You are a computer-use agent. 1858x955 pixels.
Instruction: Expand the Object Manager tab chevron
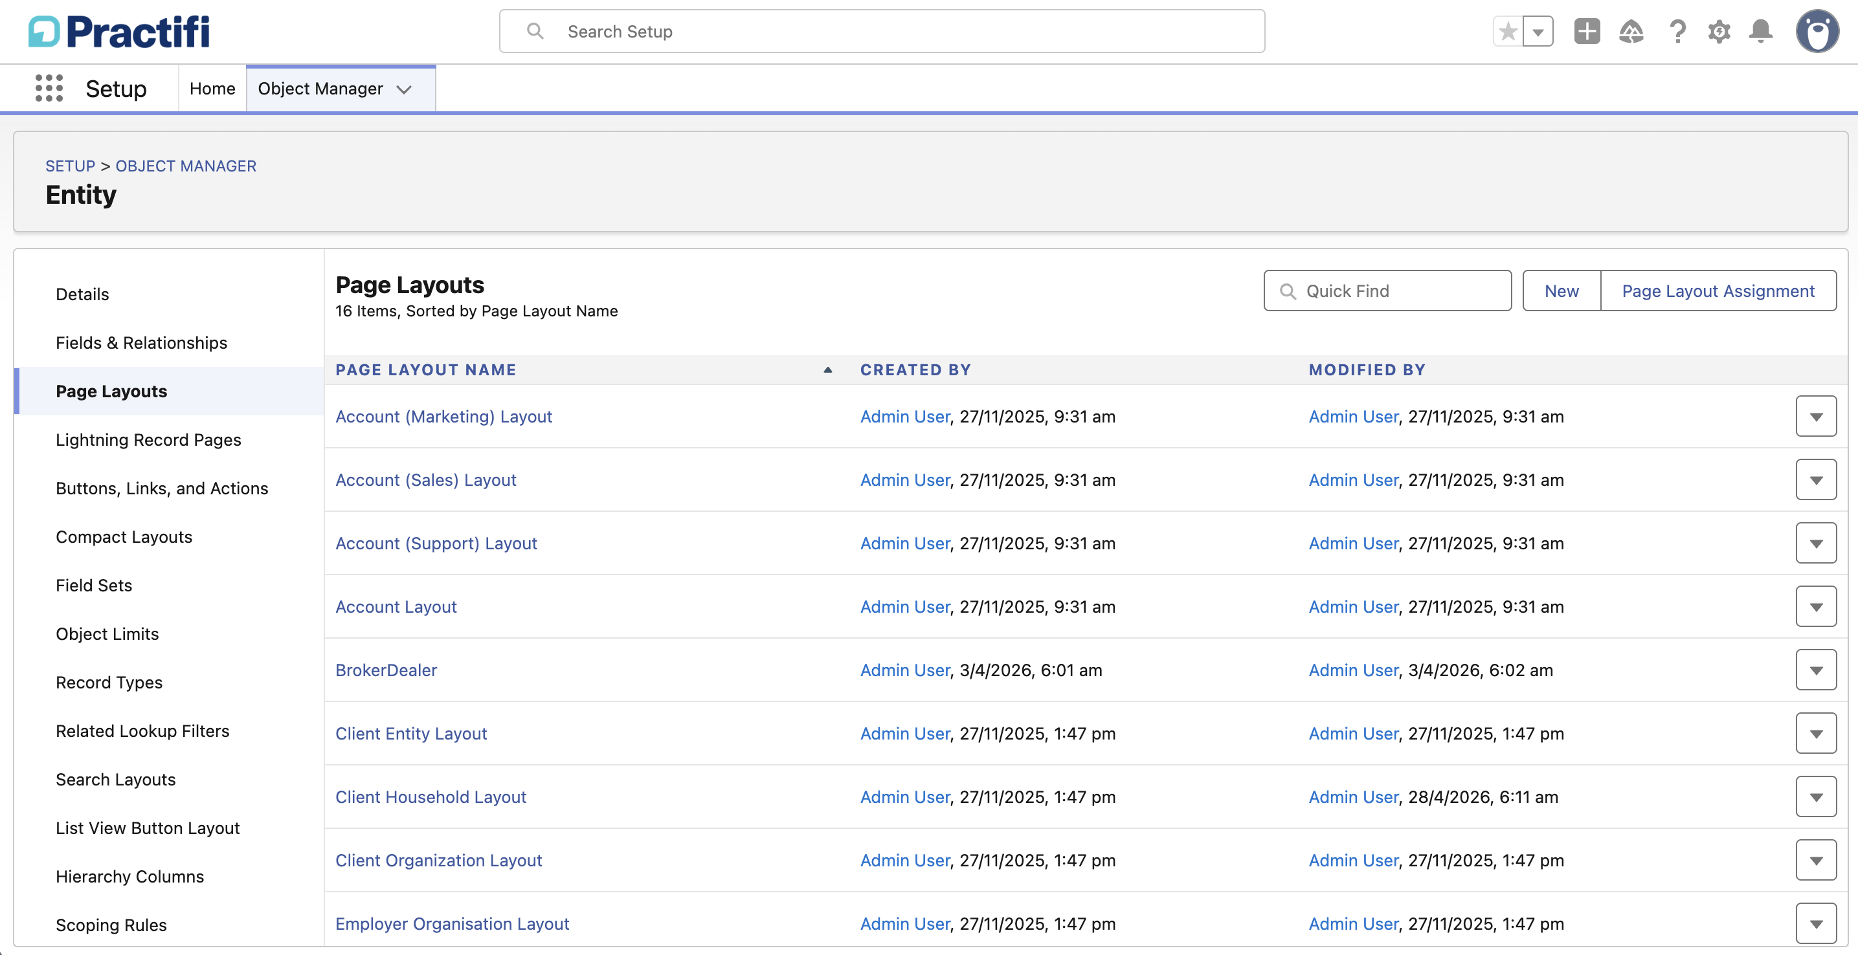[x=404, y=89]
